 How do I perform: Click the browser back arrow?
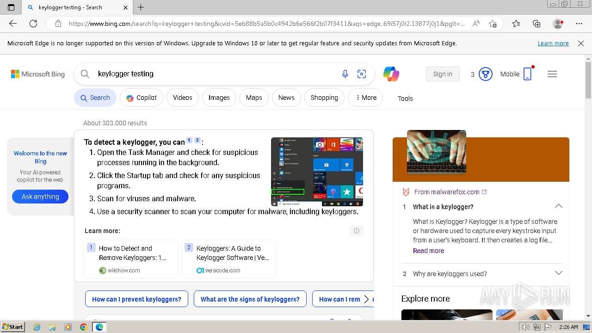(x=13, y=24)
